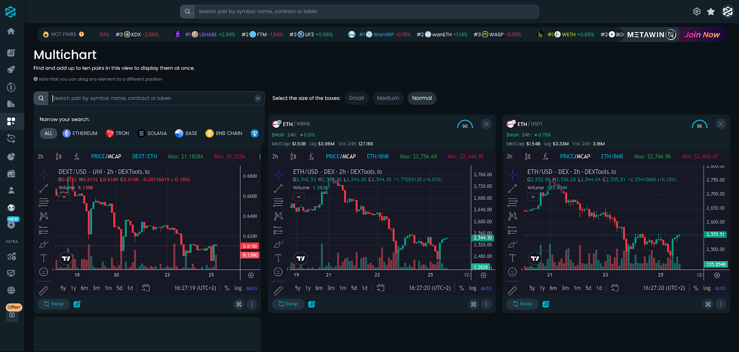Open the Multichart icon in left sidebar
The image size is (739, 352).
[11, 121]
